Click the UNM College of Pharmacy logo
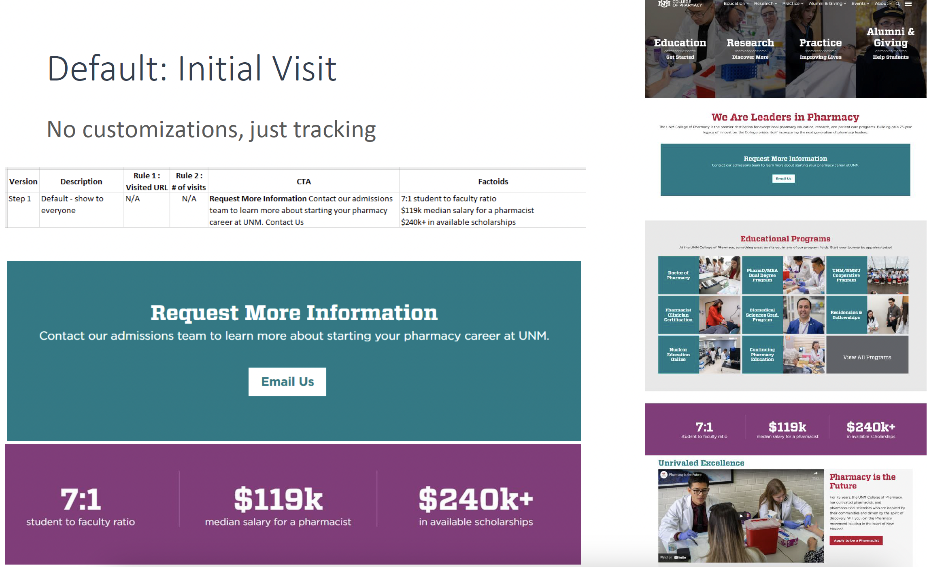The image size is (927, 567). point(680,4)
